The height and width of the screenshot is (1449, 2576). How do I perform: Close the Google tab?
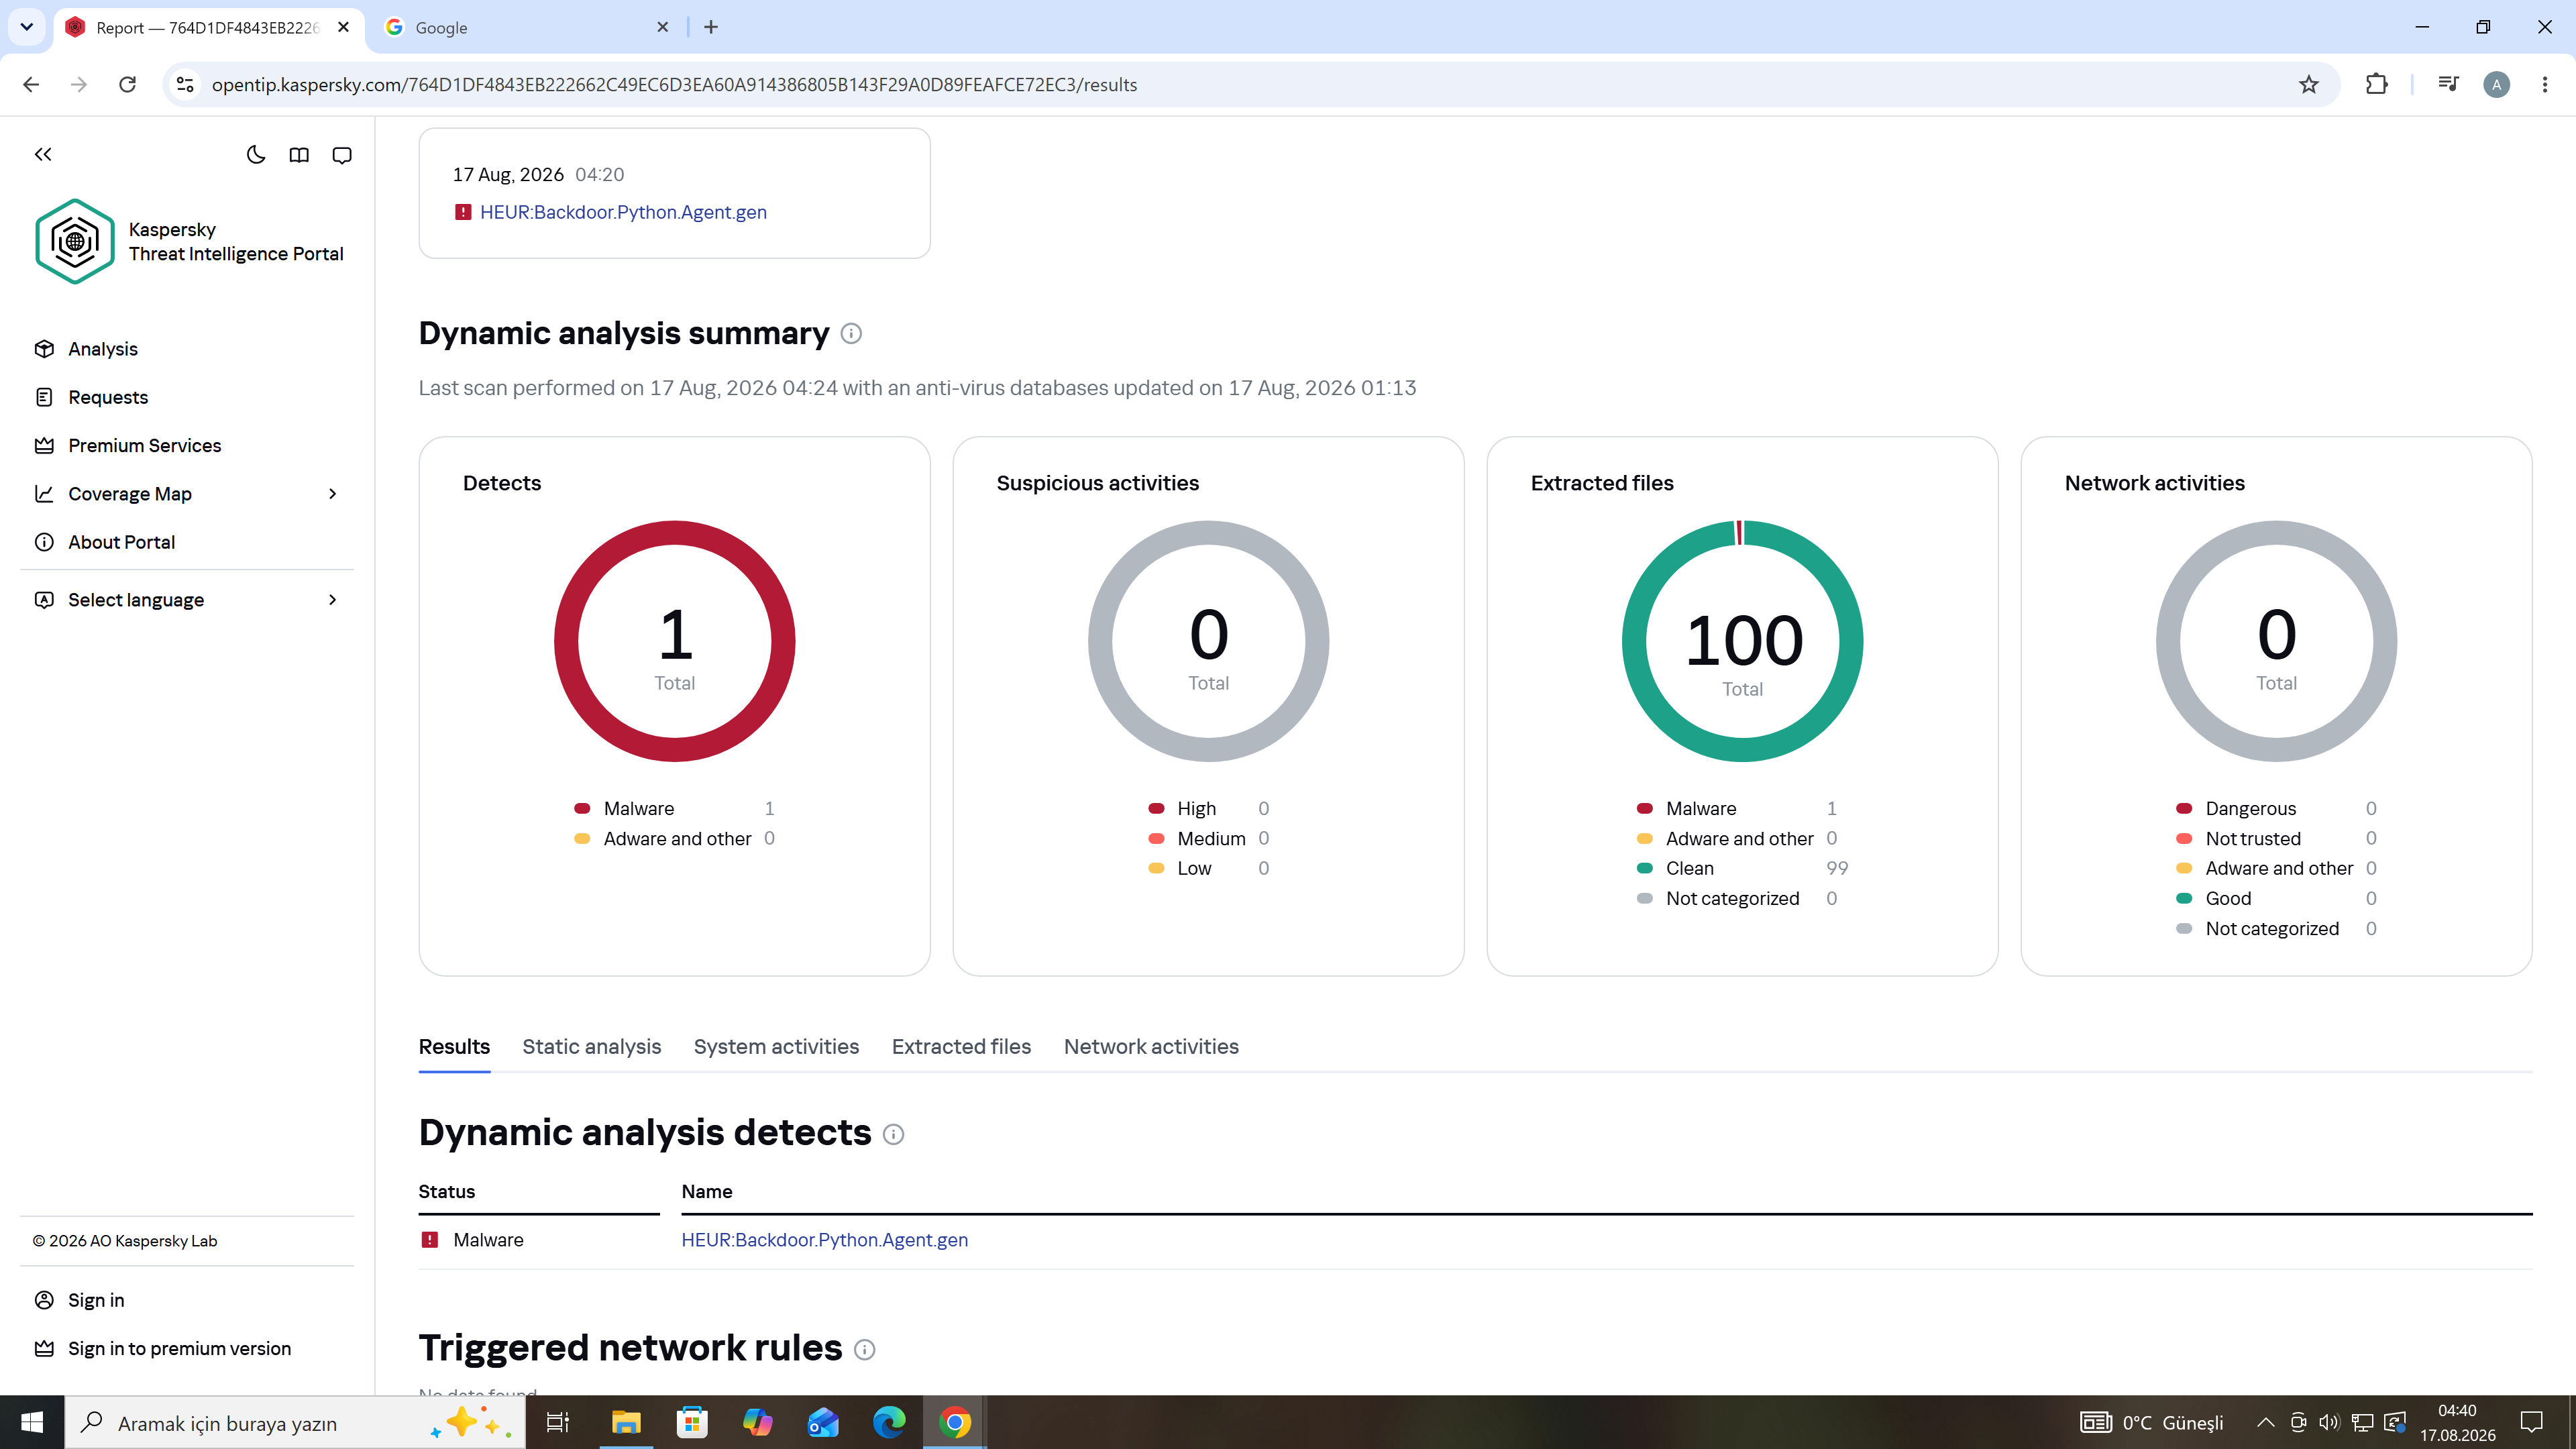point(662,28)
